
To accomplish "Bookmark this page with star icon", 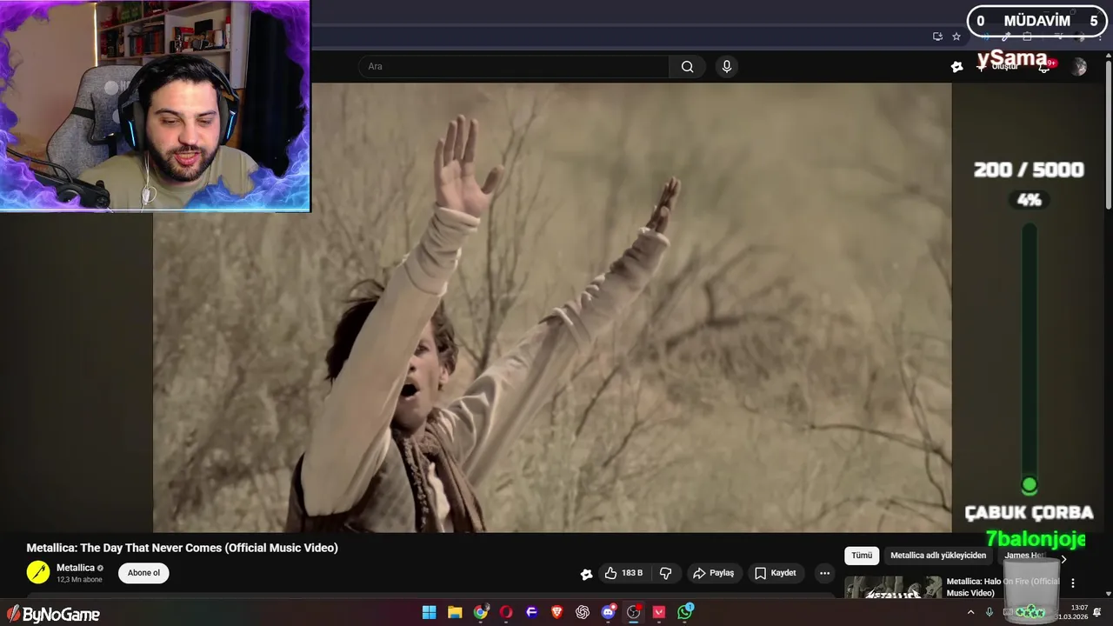I will click(956, 37).
